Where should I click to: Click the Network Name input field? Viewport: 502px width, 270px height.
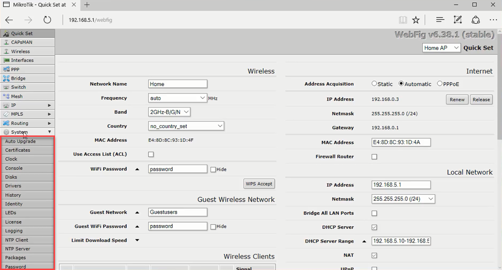point(177,84)
